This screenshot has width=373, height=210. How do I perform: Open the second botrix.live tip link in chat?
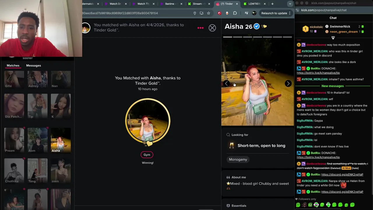pos(318,157)
